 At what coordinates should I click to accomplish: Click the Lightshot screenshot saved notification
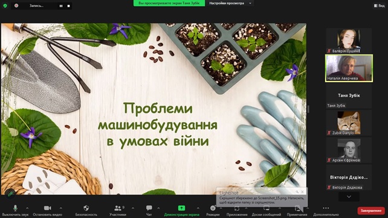coord(262,197)
